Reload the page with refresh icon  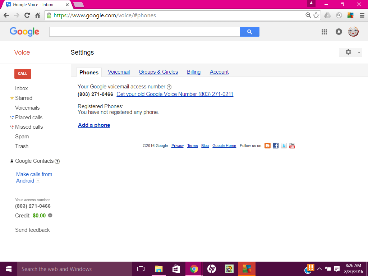point(27,15)
